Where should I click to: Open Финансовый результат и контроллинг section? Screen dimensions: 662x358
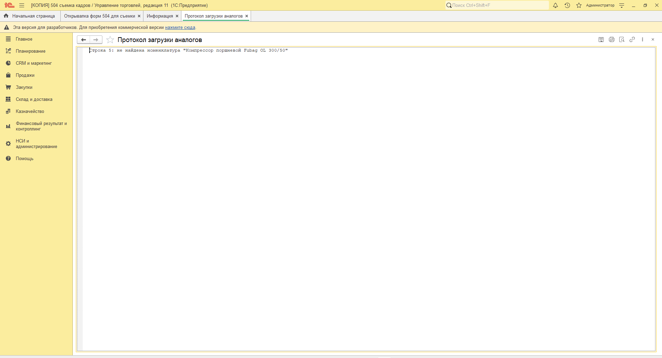point(36,126)
